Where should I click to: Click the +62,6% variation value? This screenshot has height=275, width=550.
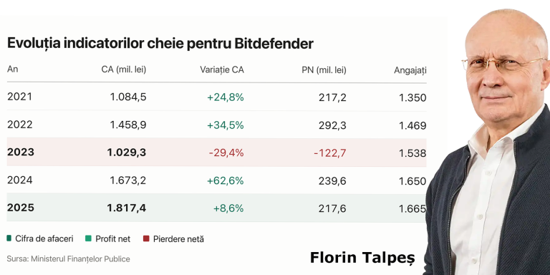pos(225,180)
